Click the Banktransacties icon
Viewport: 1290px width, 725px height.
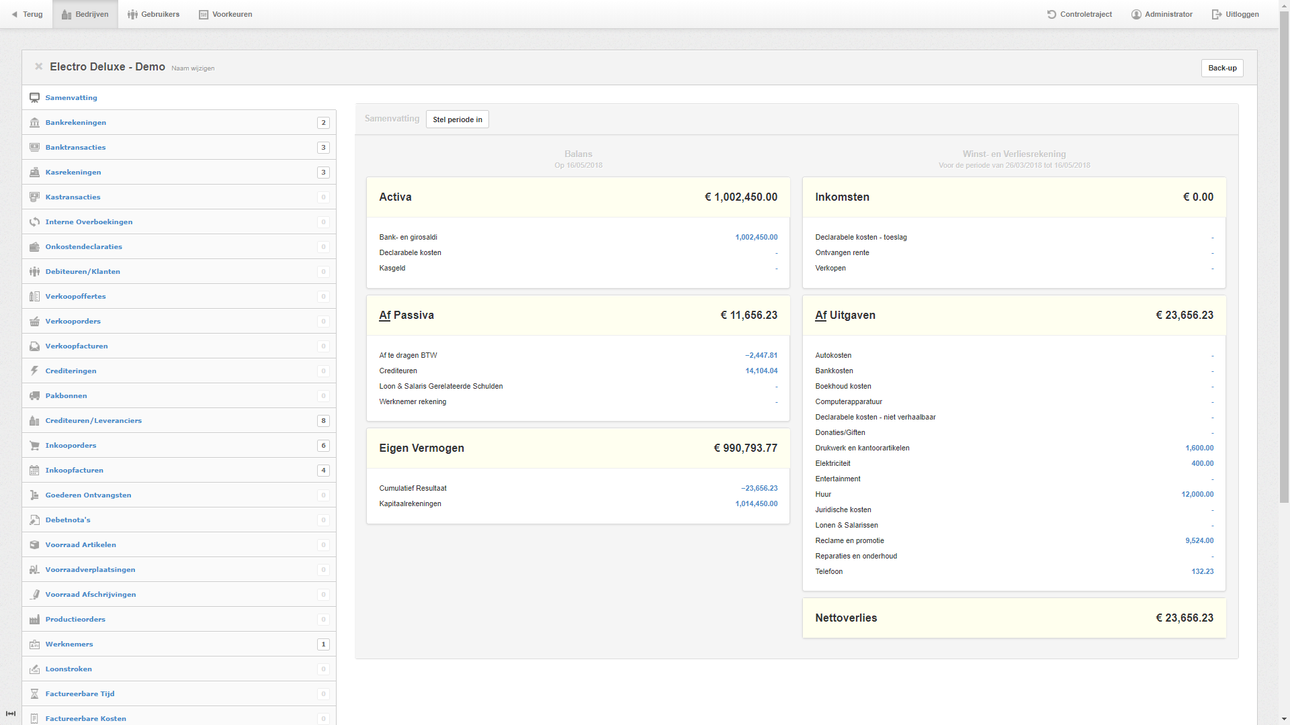34,148
